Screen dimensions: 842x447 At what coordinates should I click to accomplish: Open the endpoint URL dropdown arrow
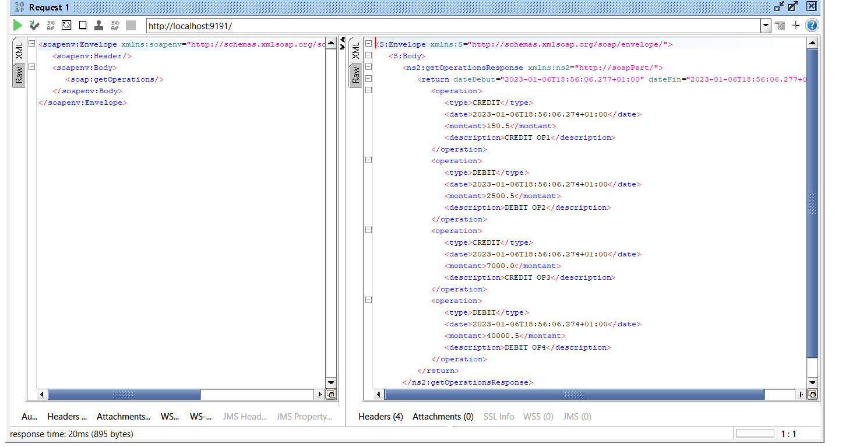click(x=766, y=26)
